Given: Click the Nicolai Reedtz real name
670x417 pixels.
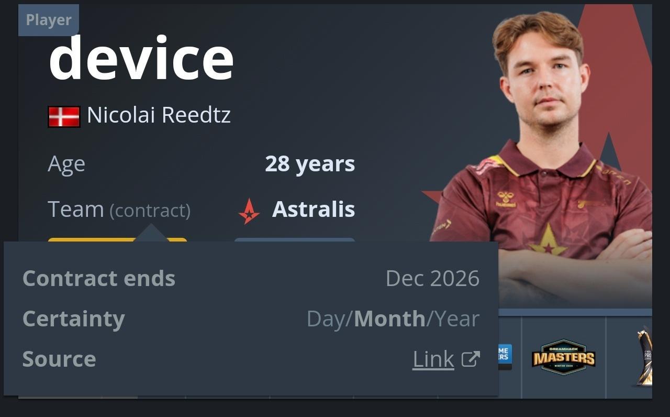Looking at the screenshot, I should coord(159,115).
